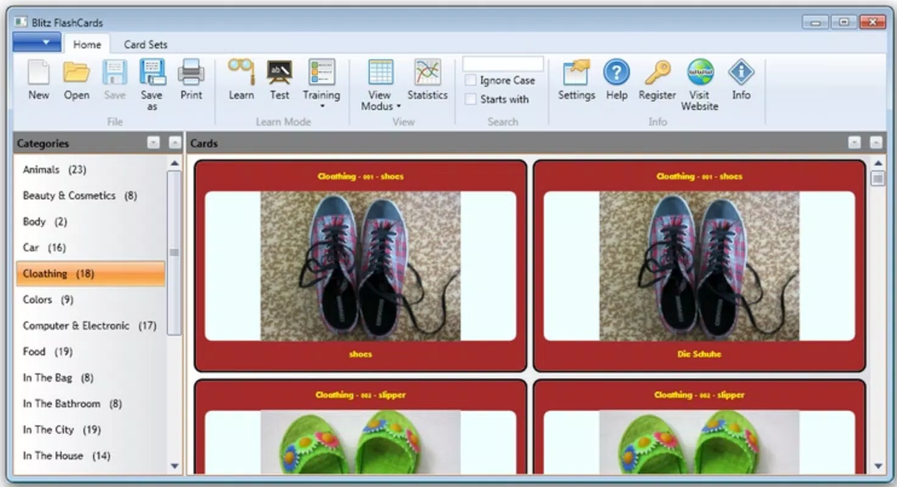
Task: Select the Cloathing (18) category
Action: click(91, 274)
